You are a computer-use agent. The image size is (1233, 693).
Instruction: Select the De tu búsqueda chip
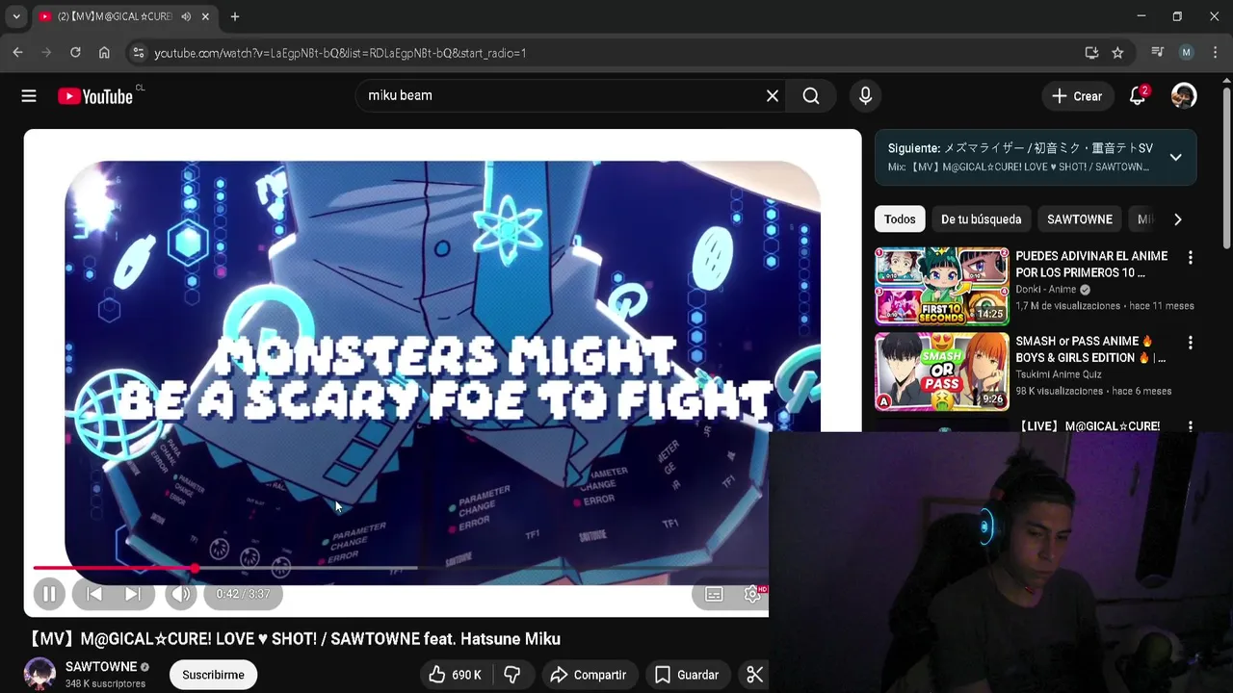click(x=981, y=219)
